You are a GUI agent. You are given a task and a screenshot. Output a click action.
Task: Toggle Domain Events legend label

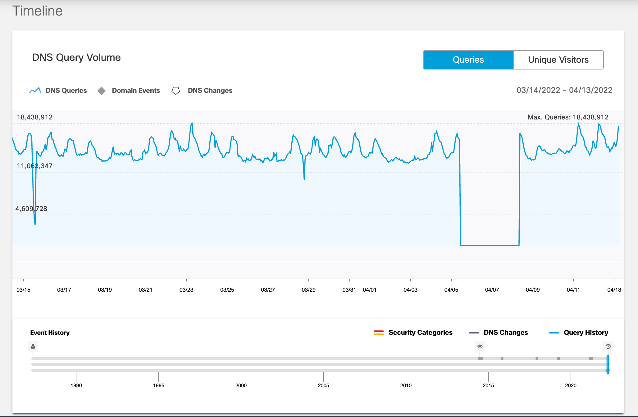click(x=136, y=91)
